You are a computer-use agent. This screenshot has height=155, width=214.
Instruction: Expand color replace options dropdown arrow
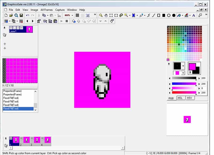[190, 15]
